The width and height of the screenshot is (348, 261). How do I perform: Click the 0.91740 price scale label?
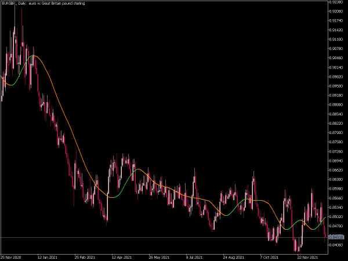(x=336, y=21)
